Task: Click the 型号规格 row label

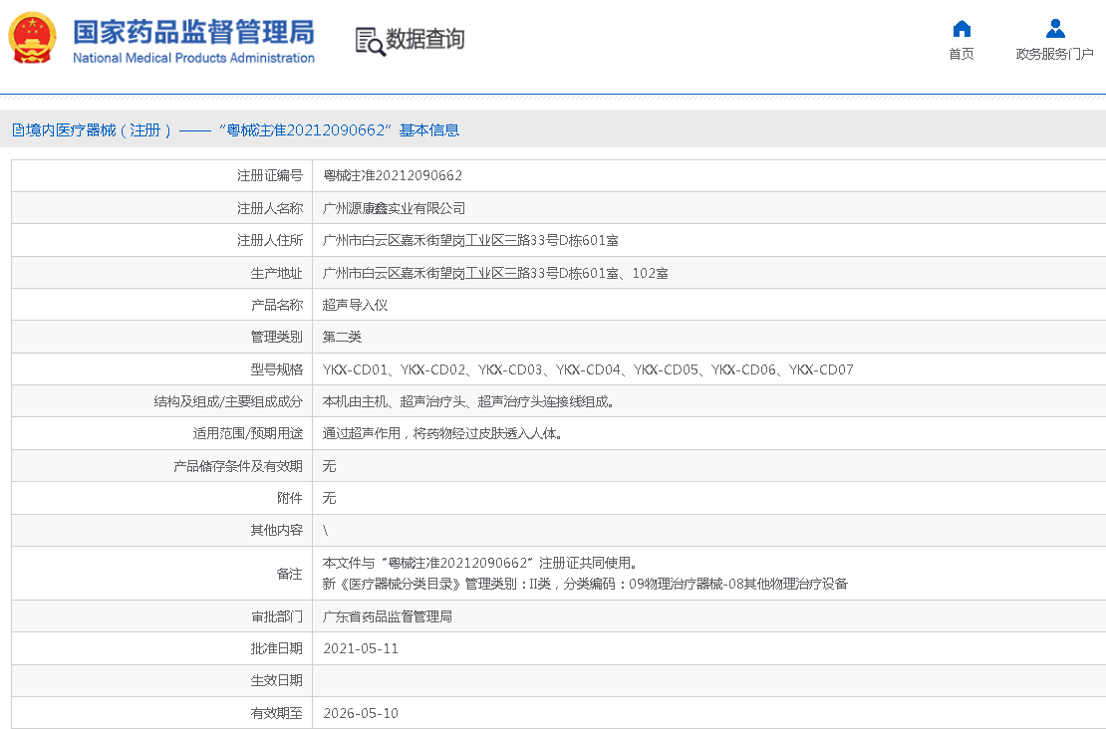Action: point(277,369)
